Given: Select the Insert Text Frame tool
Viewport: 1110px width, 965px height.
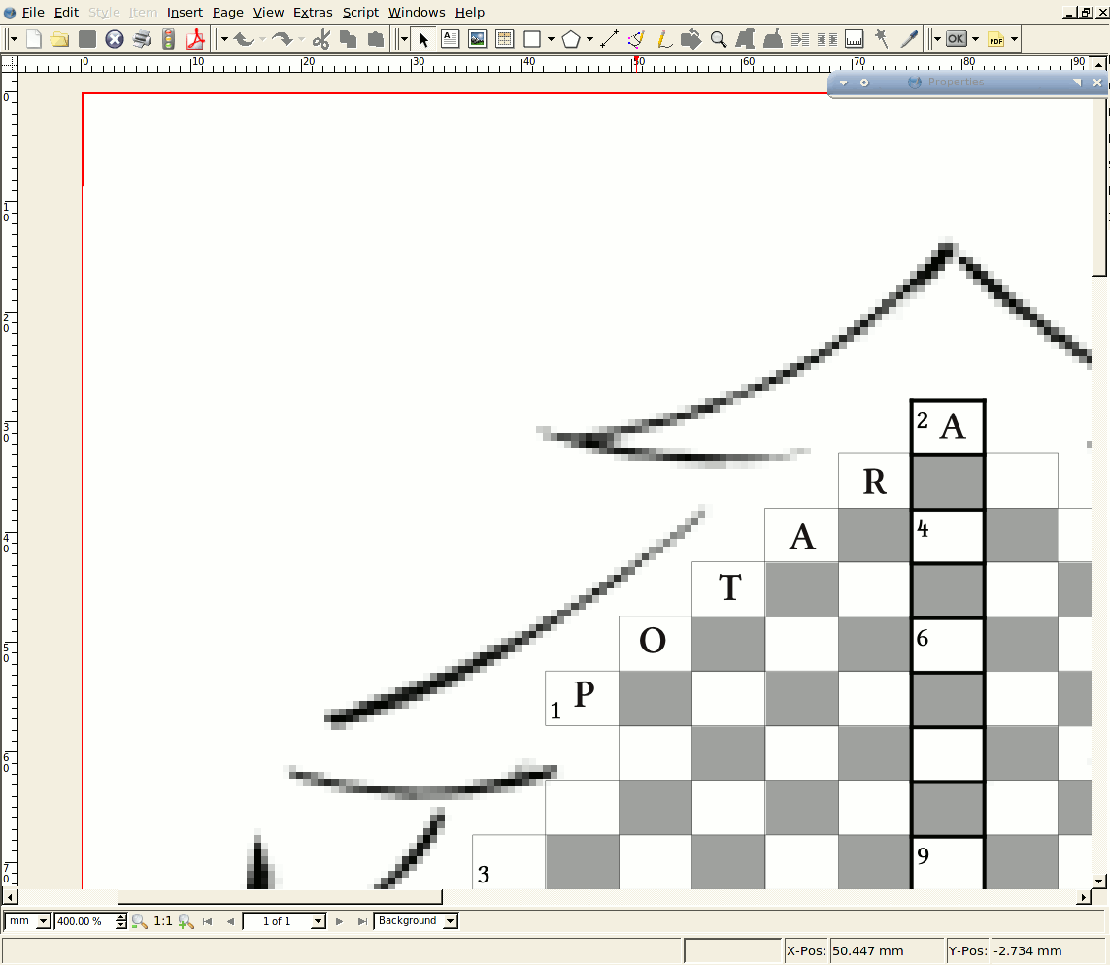Looking at the screenshot, I should pyautogui.click(x=451, y=39).
